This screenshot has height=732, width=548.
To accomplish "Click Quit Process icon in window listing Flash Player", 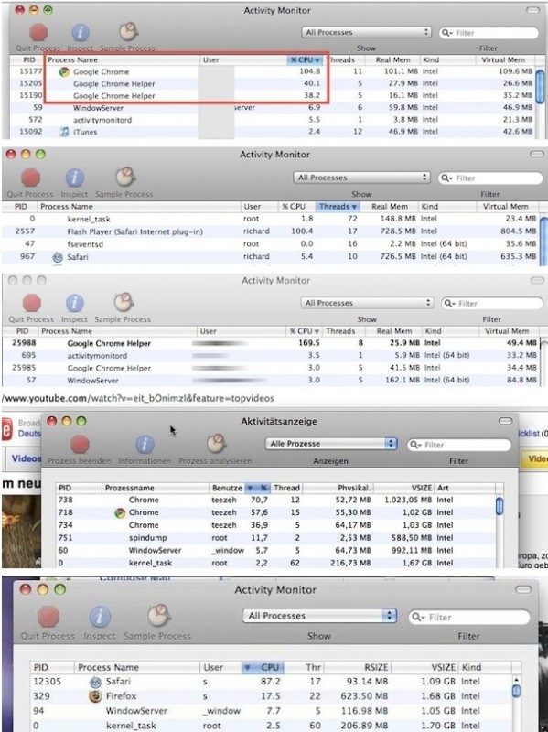I will [x=30, y=178].
